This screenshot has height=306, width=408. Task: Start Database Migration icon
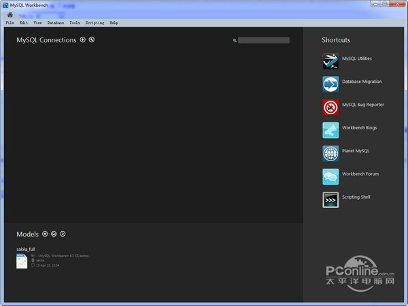pyautogui.click(x=330, y=84)
